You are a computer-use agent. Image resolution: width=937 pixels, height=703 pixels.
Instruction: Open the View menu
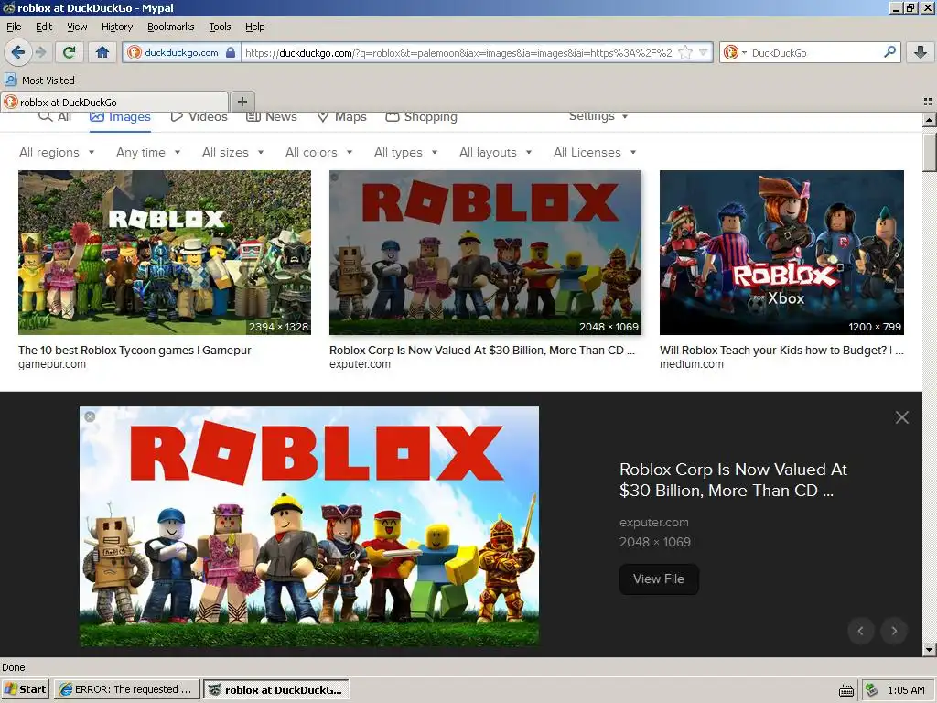pyautogui.click(x=77, y=27)
